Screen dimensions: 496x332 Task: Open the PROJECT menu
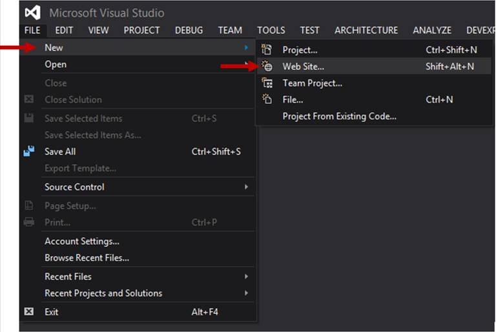click(141, 30)
